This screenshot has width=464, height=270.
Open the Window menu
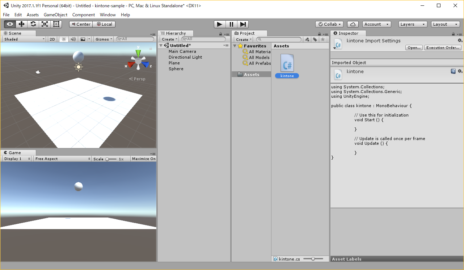click(x=108, y=15)
